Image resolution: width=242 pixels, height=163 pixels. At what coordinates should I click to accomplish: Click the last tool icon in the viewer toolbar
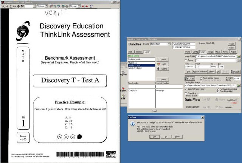(91, 6)
